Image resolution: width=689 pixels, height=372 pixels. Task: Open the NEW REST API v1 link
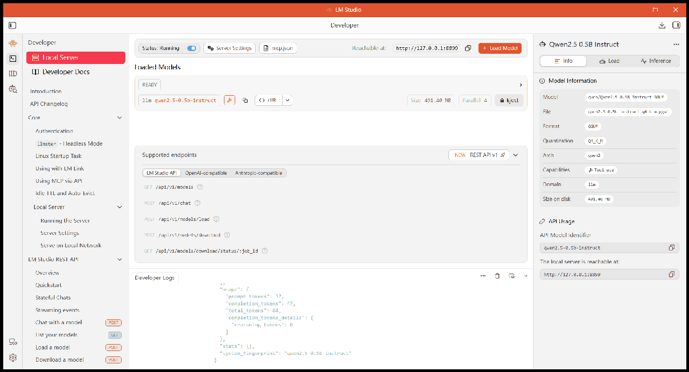tap(479, 155)
